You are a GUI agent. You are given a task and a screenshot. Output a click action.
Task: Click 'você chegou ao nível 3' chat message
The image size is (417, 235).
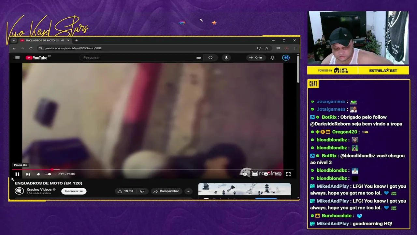click(x=357, y=159)
